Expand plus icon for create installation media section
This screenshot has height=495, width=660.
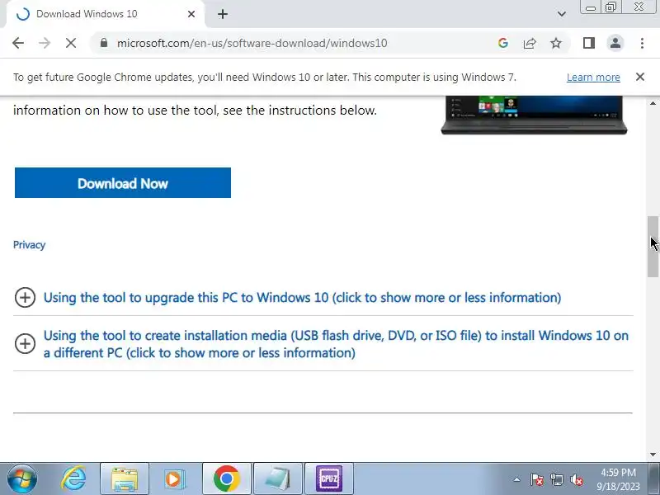25,343
